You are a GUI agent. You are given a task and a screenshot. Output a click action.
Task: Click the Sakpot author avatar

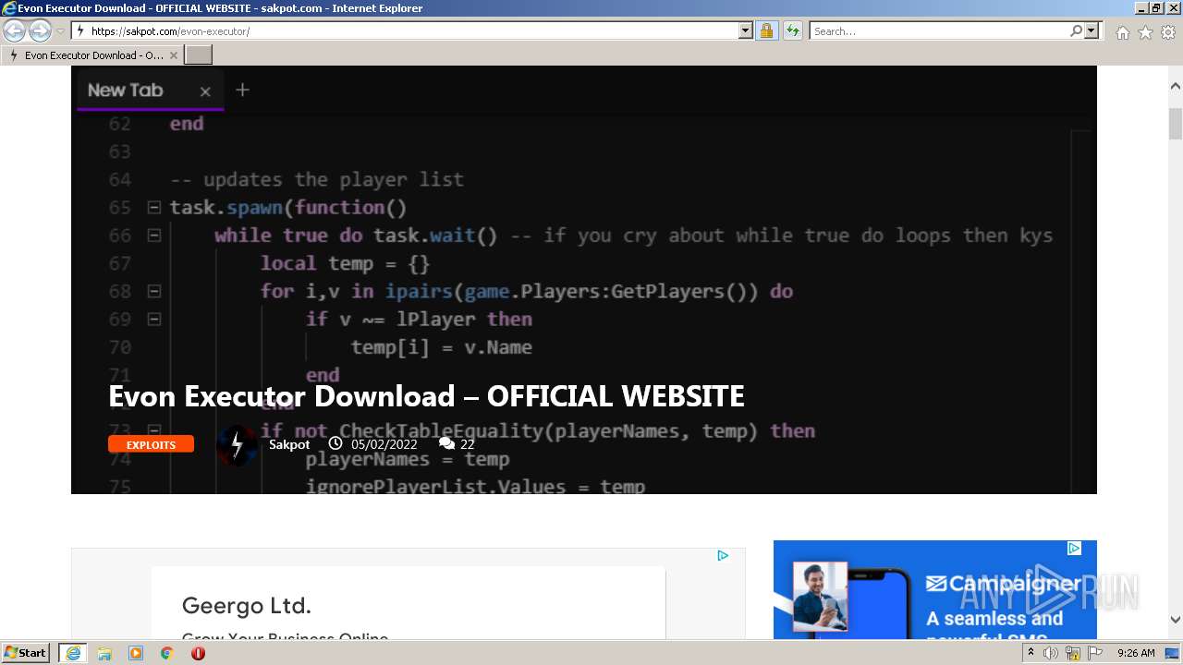237,445
